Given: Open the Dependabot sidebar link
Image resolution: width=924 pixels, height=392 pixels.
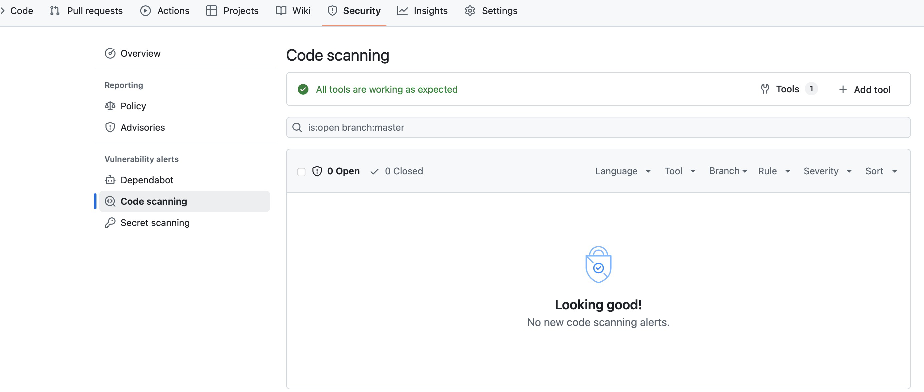Looking at the screenshot, I should (x=184, y=180).
